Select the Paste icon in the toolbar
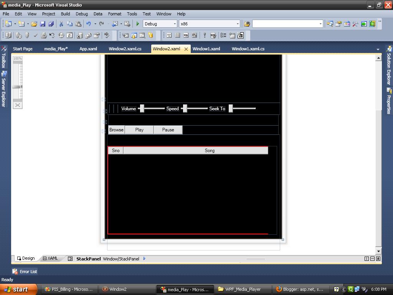This screenshot has width=393, height=295. coord(78,23)
